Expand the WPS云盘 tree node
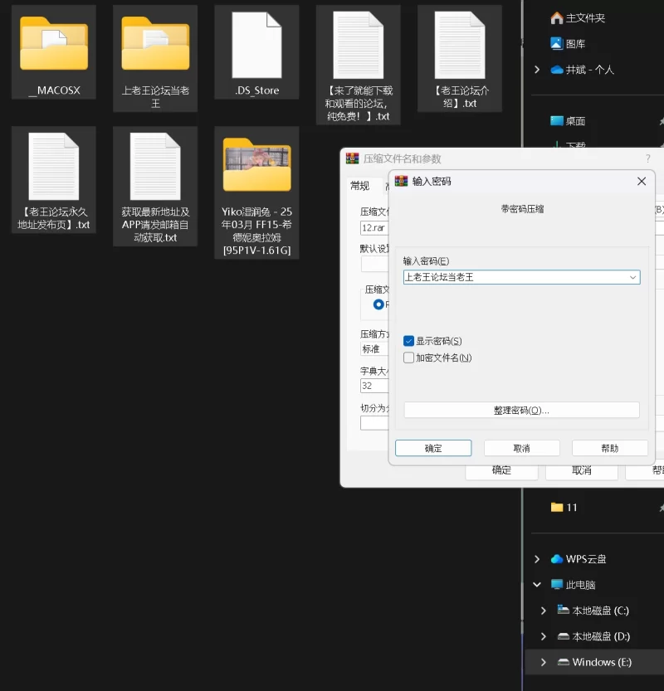Viewport: 664px width, 691px height. point(537,559)
